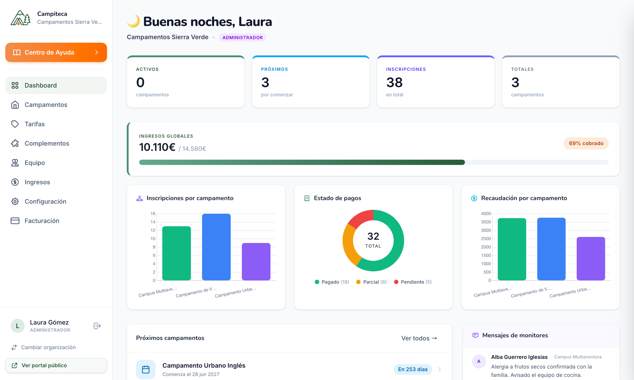Click Ver portal público button
The height and width of the screenshot is (380, 634).
(56, 365)
